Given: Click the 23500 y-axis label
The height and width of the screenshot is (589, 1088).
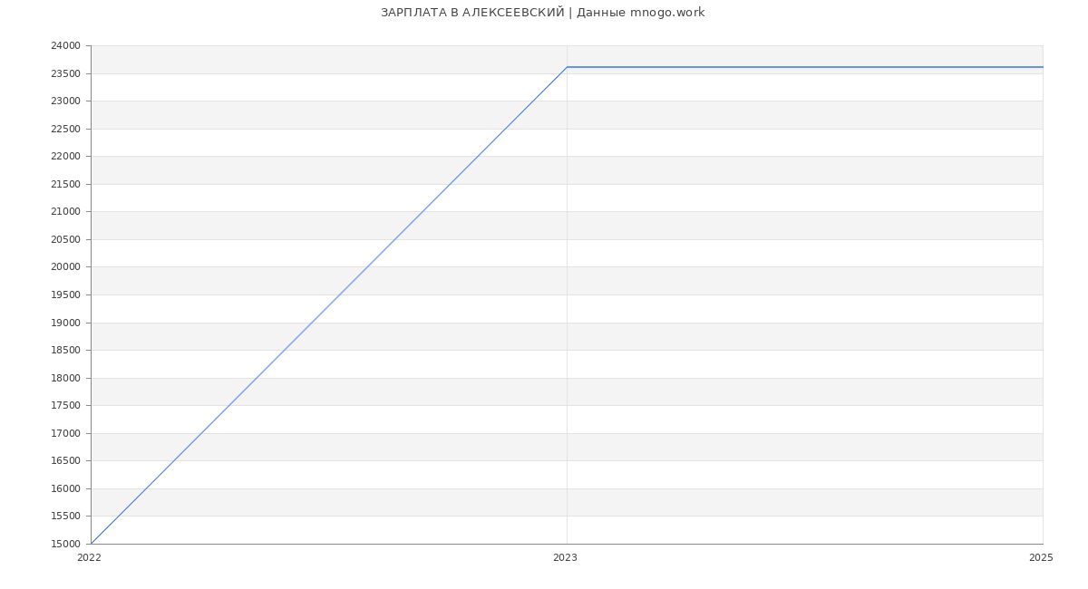Looking at the screenshot, I should pos(65,73).
